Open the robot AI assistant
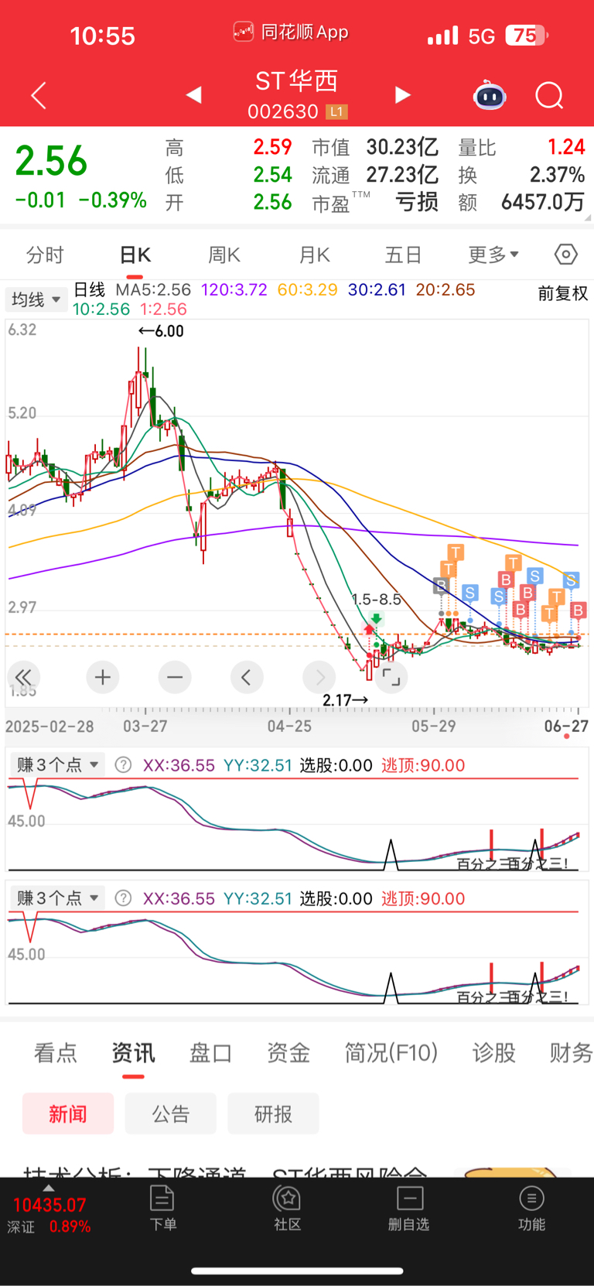The width and height of the screenshot is (594, 1286). coord(490,95)
